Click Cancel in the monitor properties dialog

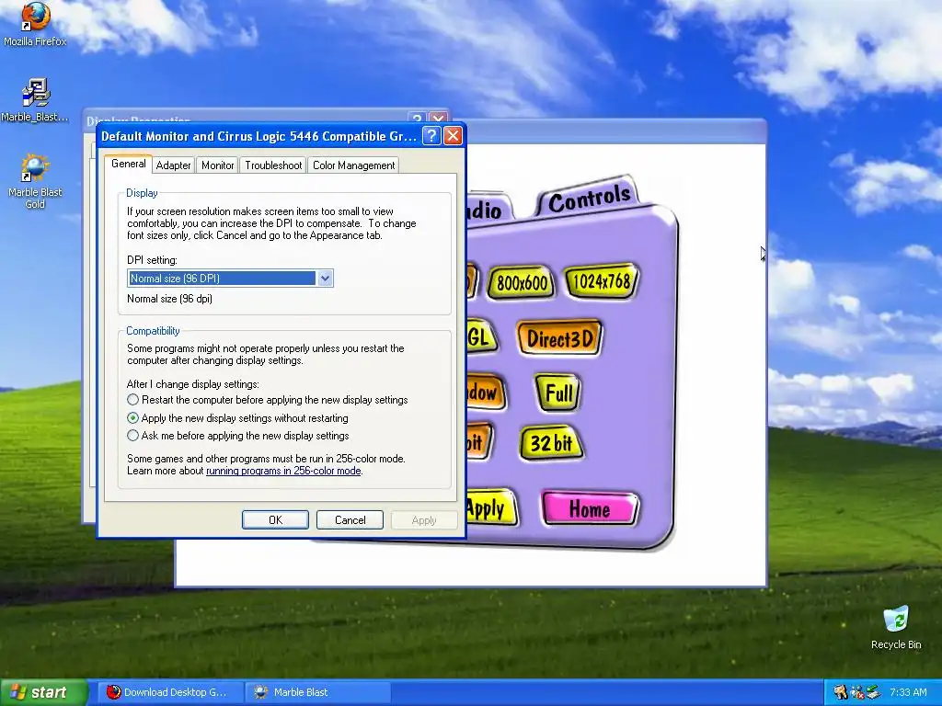coord(350,520)
